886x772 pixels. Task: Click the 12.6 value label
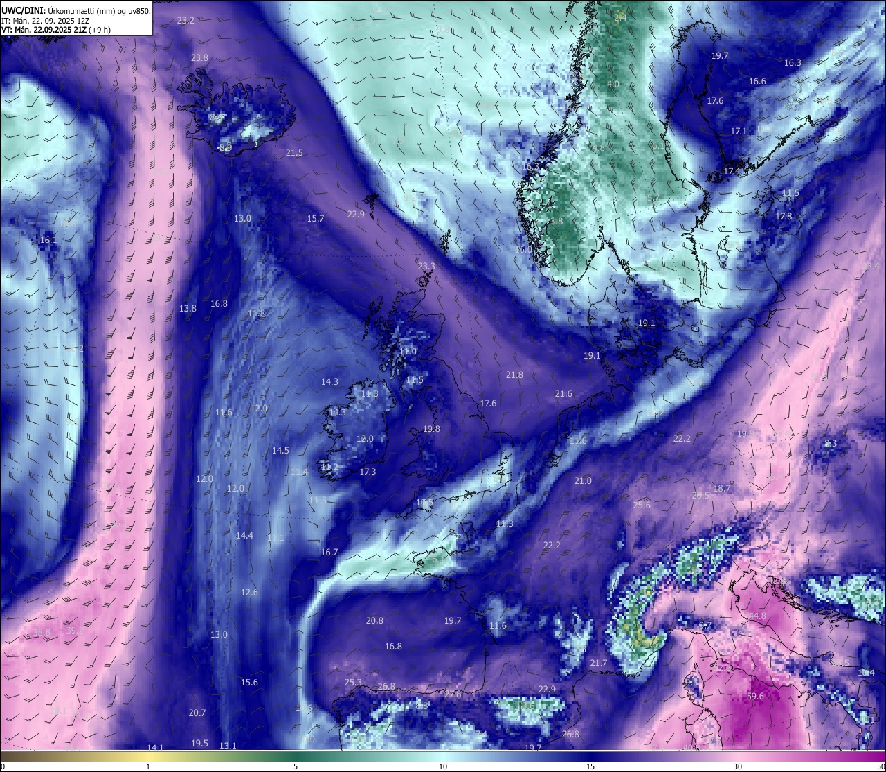tap(249, 593)
